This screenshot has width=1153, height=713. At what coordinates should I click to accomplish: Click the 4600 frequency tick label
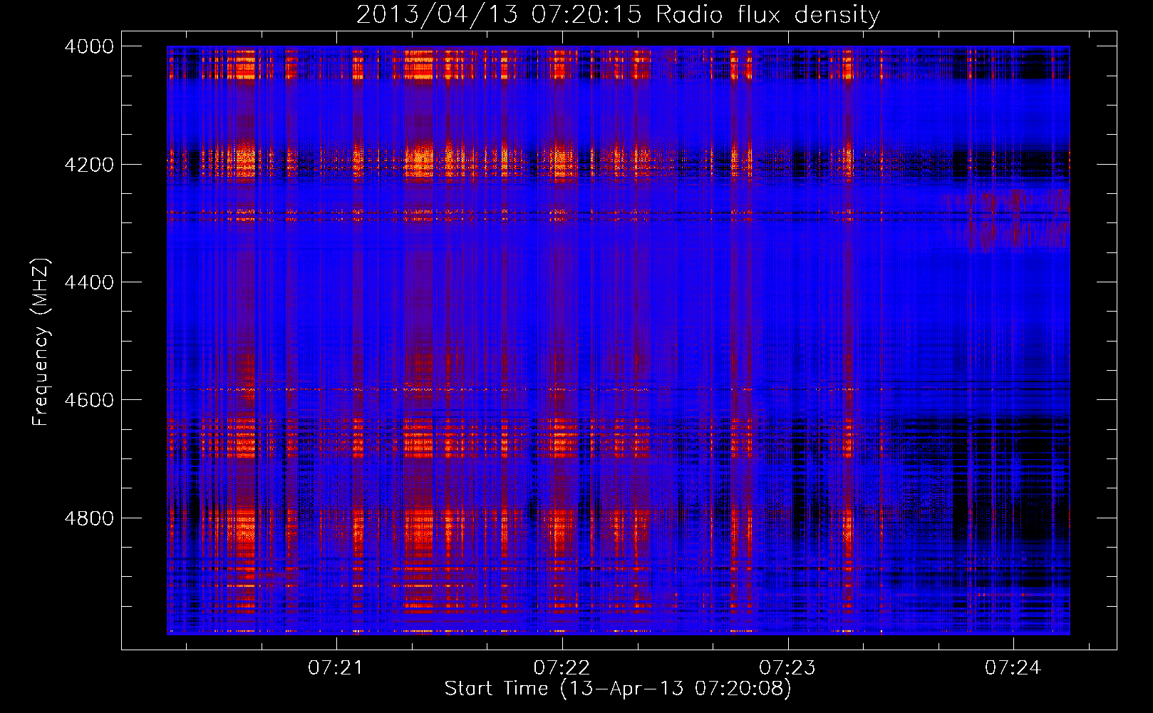tap(89, 400)
